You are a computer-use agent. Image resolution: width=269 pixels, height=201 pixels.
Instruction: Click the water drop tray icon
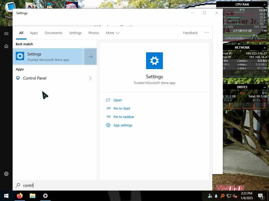(216, 196)
